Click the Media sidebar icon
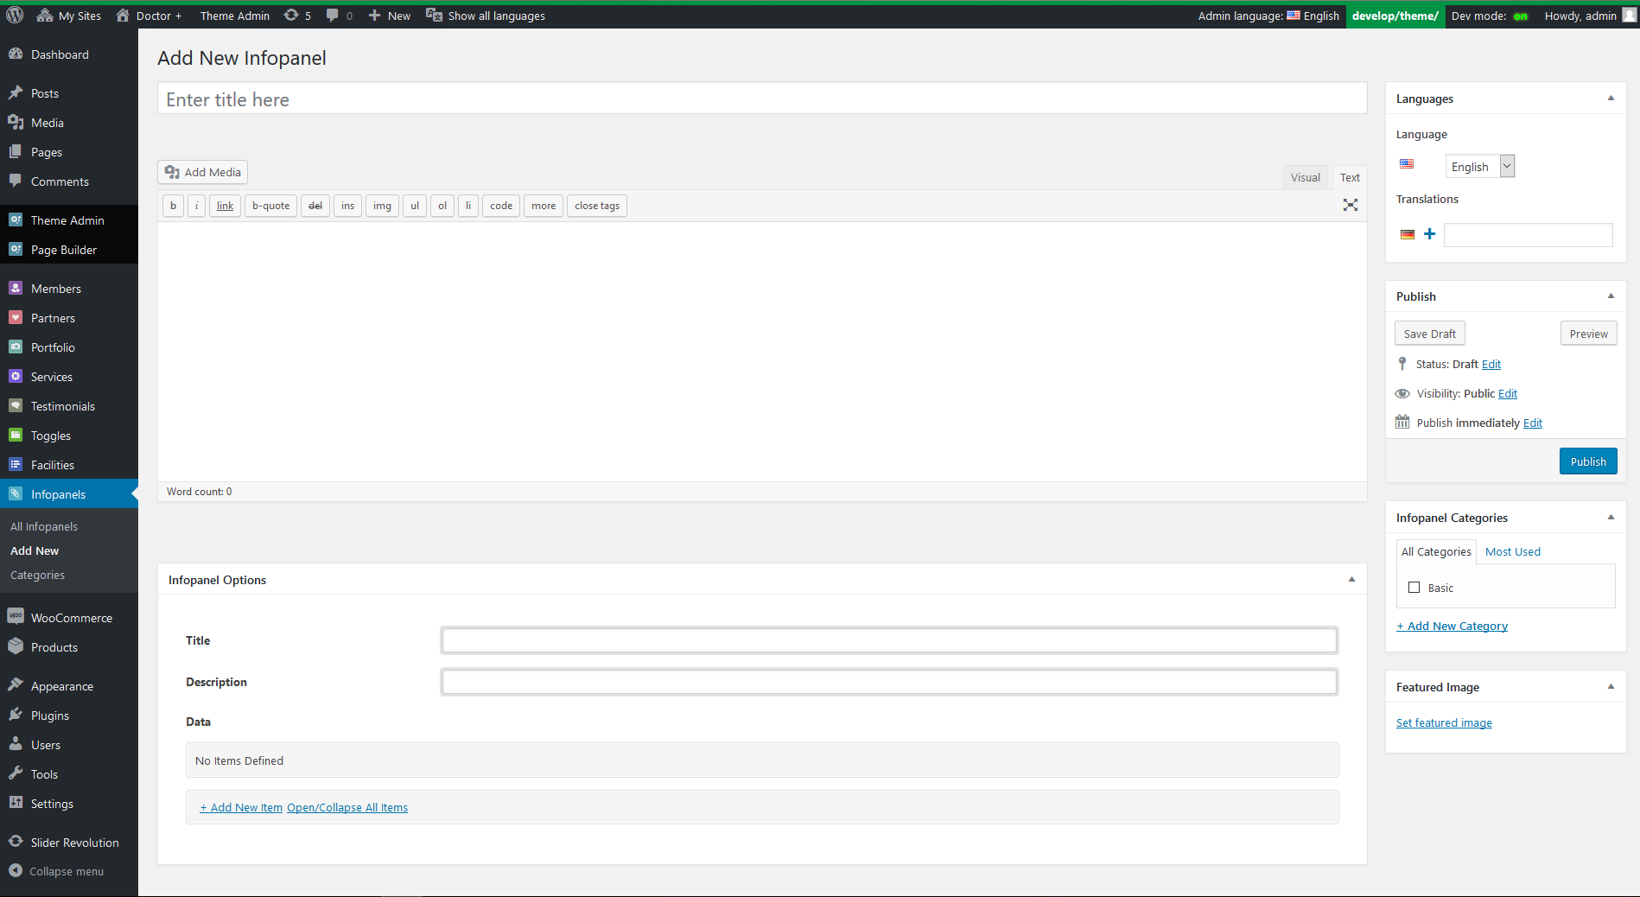The width and height of the screenshot is (1640, 897). [x=16, y=122]
